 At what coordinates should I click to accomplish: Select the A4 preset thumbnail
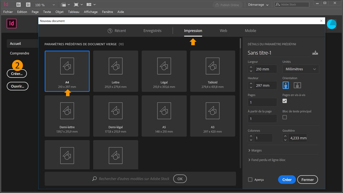coord(67,71)
